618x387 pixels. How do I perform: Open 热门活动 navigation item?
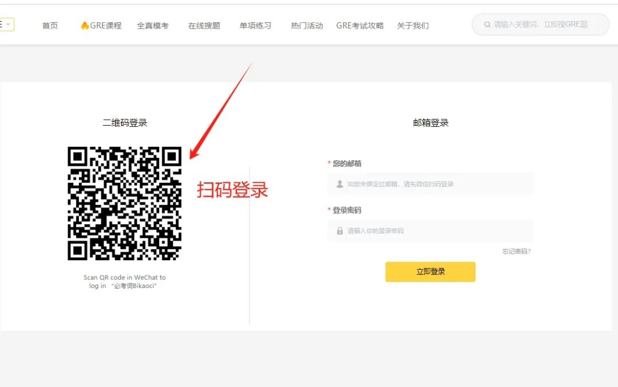pos(307,26)
